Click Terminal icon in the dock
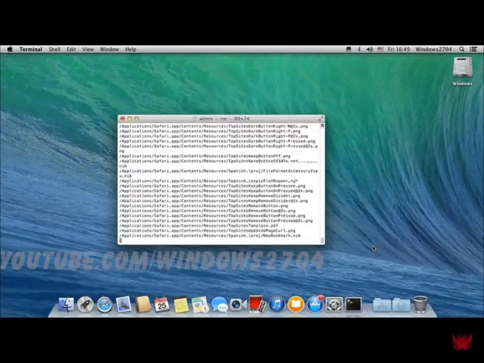Screen dimensions: 484x363 [354, 305]
